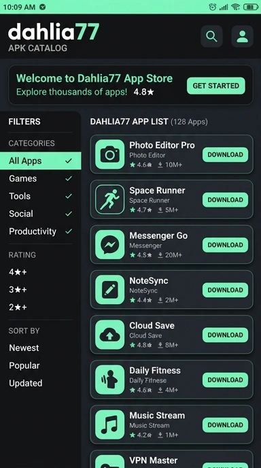The width and height of the screenshot is (261, 468).
Task: Download Cloud Save
Action: pos(225,335)
